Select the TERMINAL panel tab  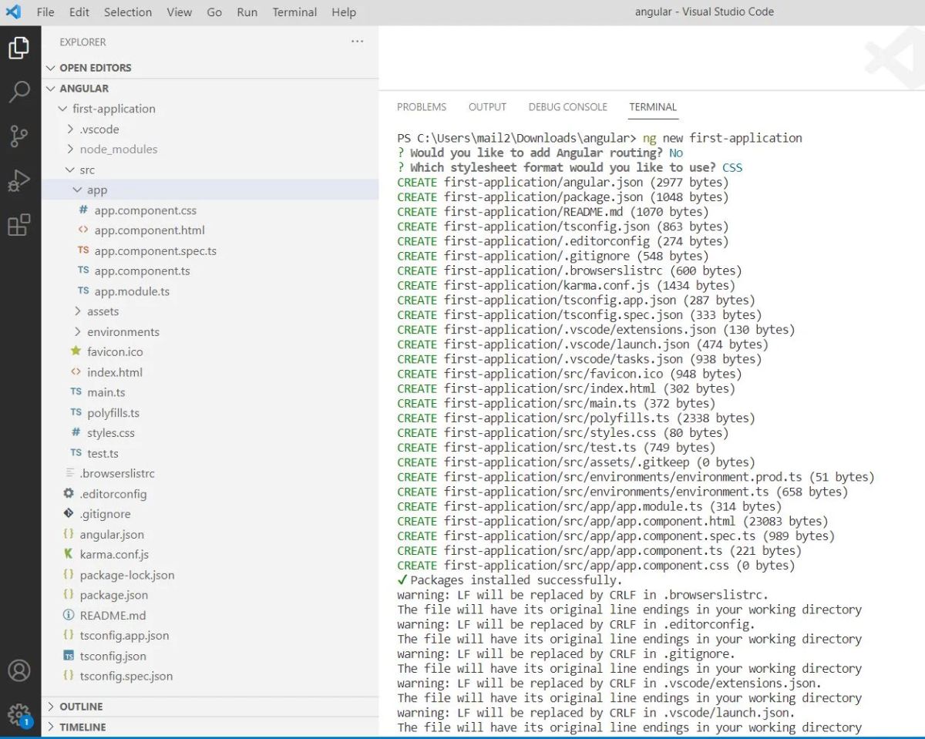tap(653, 107)
